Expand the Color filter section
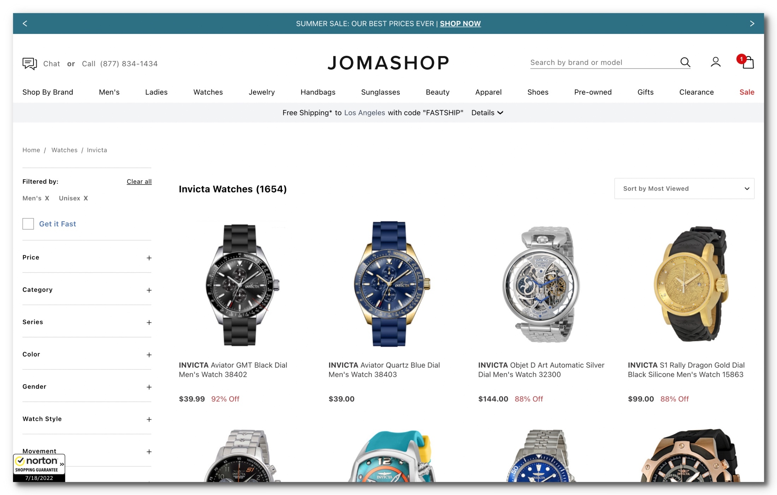 87,355
